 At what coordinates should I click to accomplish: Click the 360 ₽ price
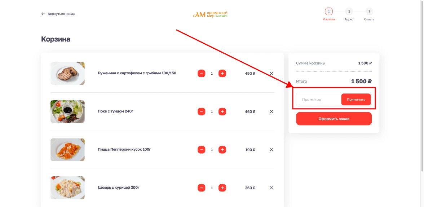[x=250, y=188]
